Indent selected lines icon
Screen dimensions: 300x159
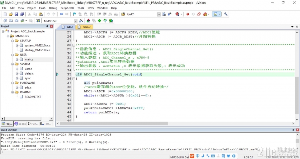click(x=99, y=14)
